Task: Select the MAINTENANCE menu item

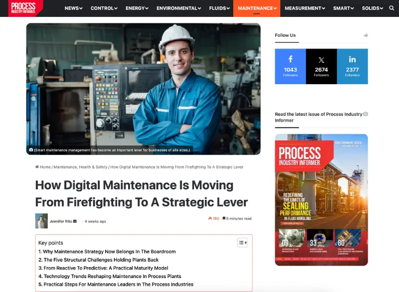Action: click(256, 8)
